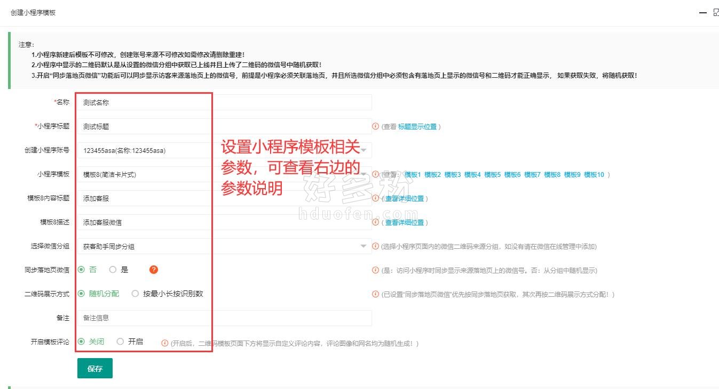Open the 模板1 preview link
This screenshot has width=719, height=389.
[413, 174]
